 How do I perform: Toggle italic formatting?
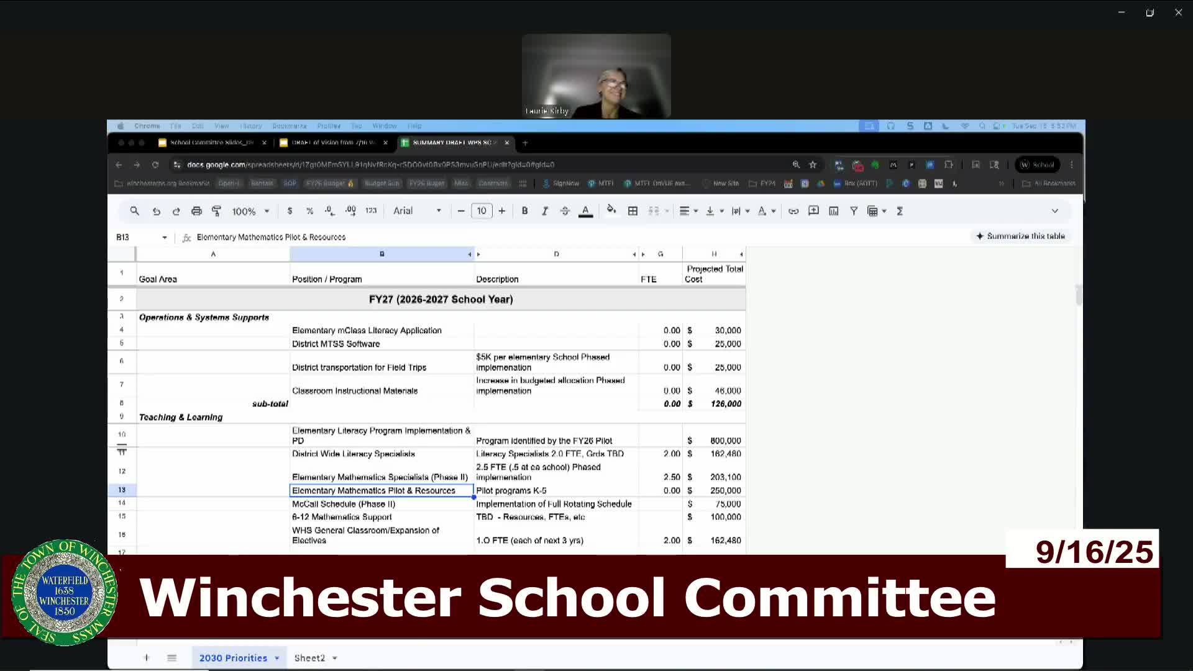pyautogui.click(x=544, y=211)
